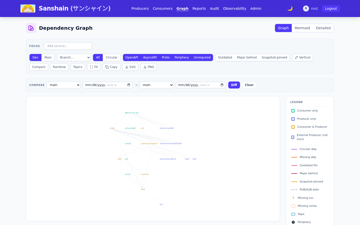
Task: Download graph as SVG
Action: (130, 67)
